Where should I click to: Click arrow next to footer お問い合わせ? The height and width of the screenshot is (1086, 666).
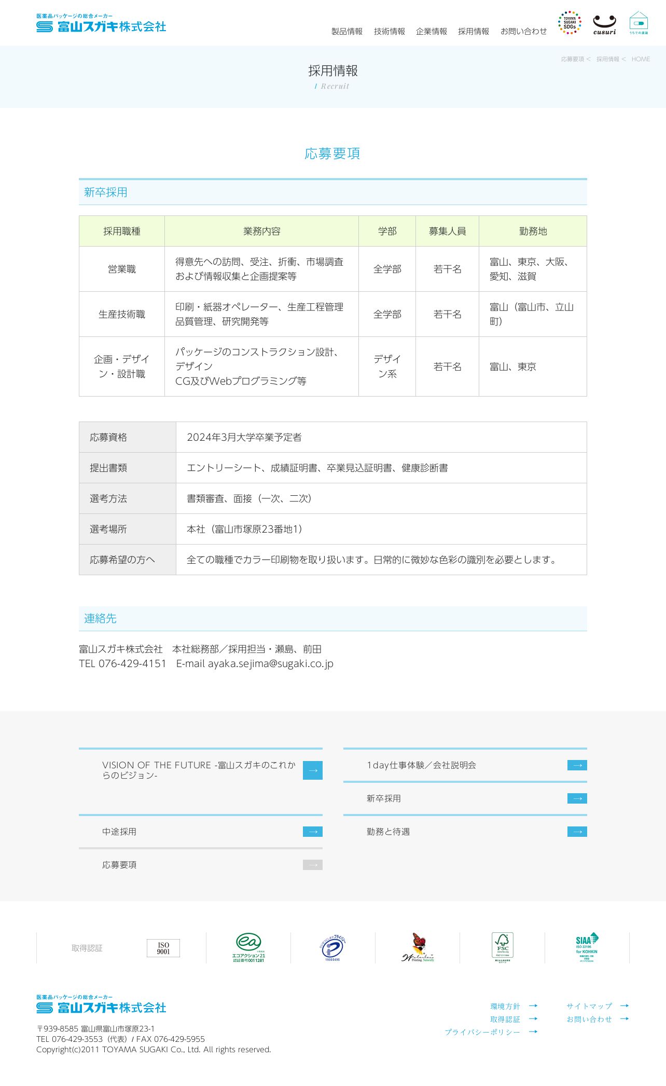click(625, 1019)
